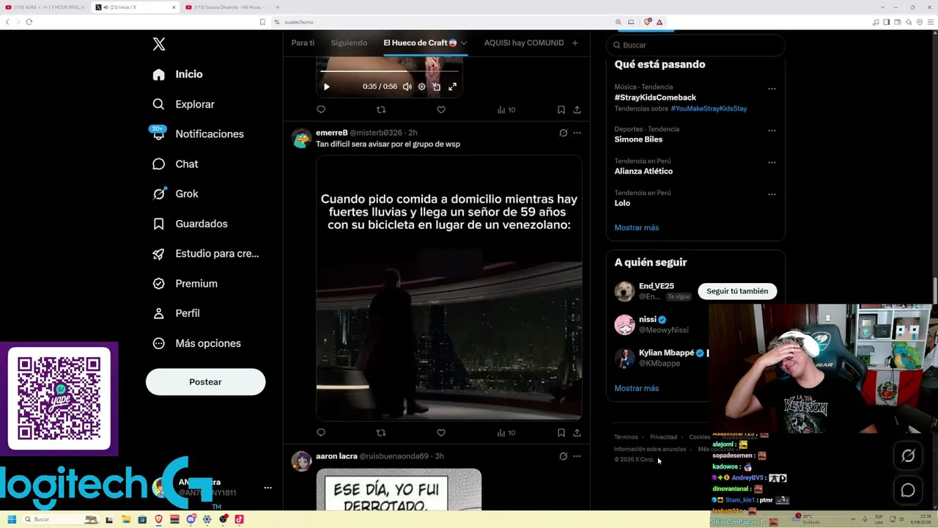
Task: Open the emerreB username link
Action: (332, 133)
